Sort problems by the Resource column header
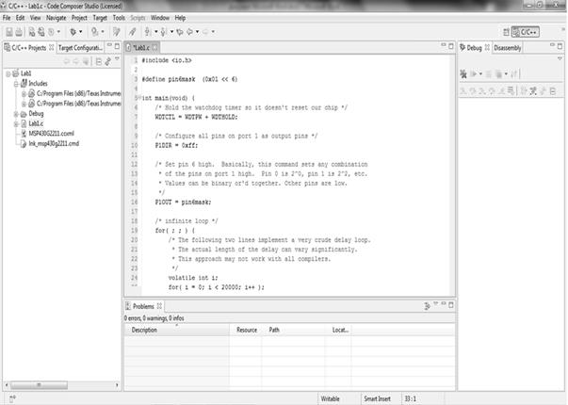The image size is (568, 405). coord(247,330)
